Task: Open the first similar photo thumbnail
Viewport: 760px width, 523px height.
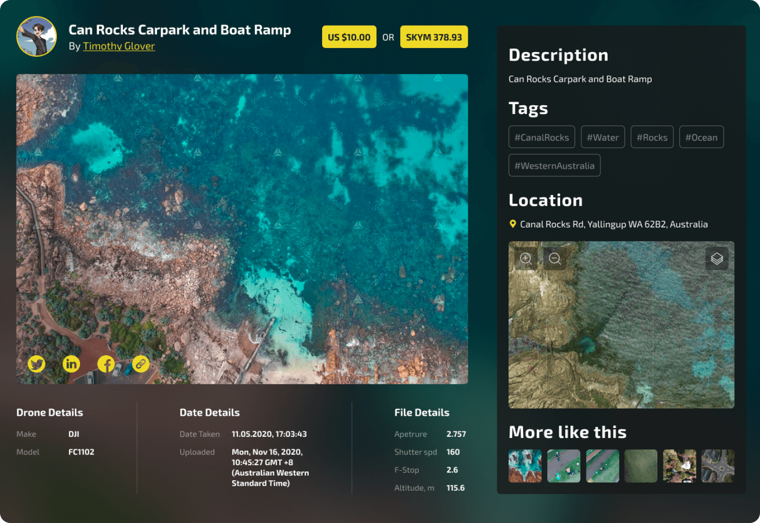Action: [x=525, y=466]
